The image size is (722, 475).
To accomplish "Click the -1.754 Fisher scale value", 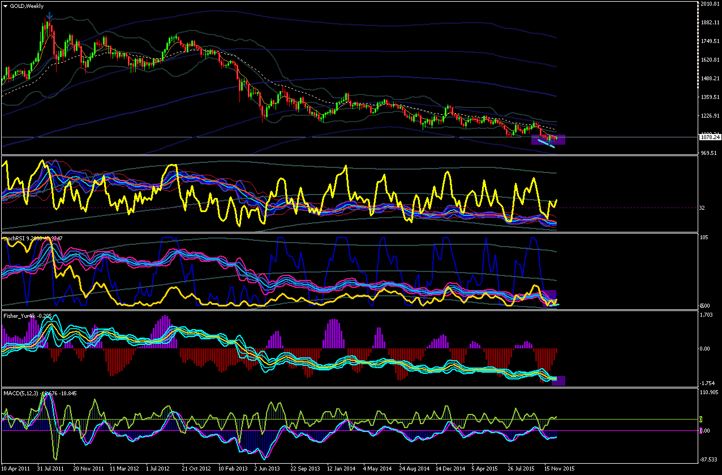I will tap(708, 382).
